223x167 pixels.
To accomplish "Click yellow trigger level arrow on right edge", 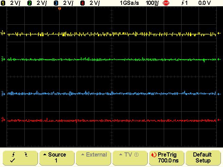I will 219,33.
